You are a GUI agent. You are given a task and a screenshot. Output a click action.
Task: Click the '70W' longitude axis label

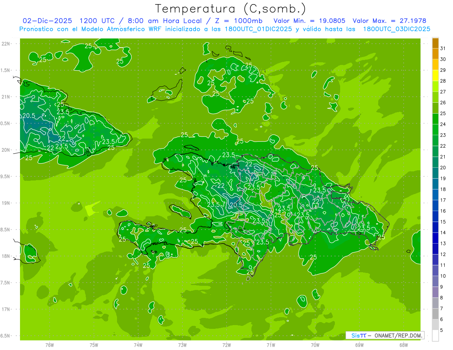(315, 345)
